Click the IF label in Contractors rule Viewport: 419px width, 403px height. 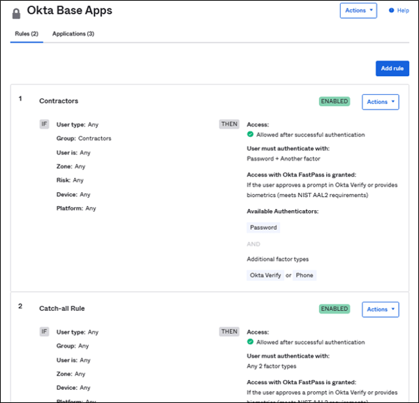click(x=44, y=124)
